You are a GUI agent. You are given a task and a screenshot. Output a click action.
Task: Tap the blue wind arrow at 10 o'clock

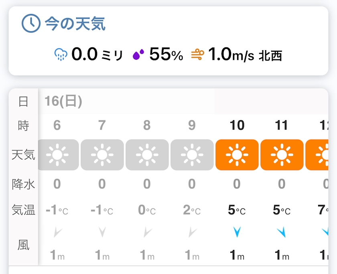pyautogui.click(x=237, y=231)
